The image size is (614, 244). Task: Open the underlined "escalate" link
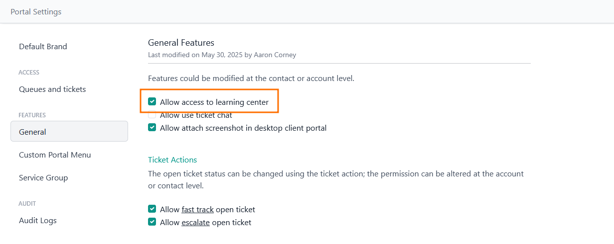point(195,223)
